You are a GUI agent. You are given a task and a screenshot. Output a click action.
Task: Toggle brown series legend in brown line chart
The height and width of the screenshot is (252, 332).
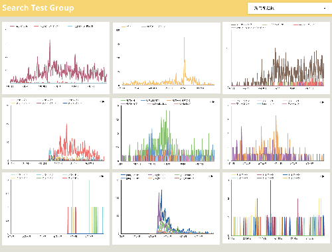point(242,25)
